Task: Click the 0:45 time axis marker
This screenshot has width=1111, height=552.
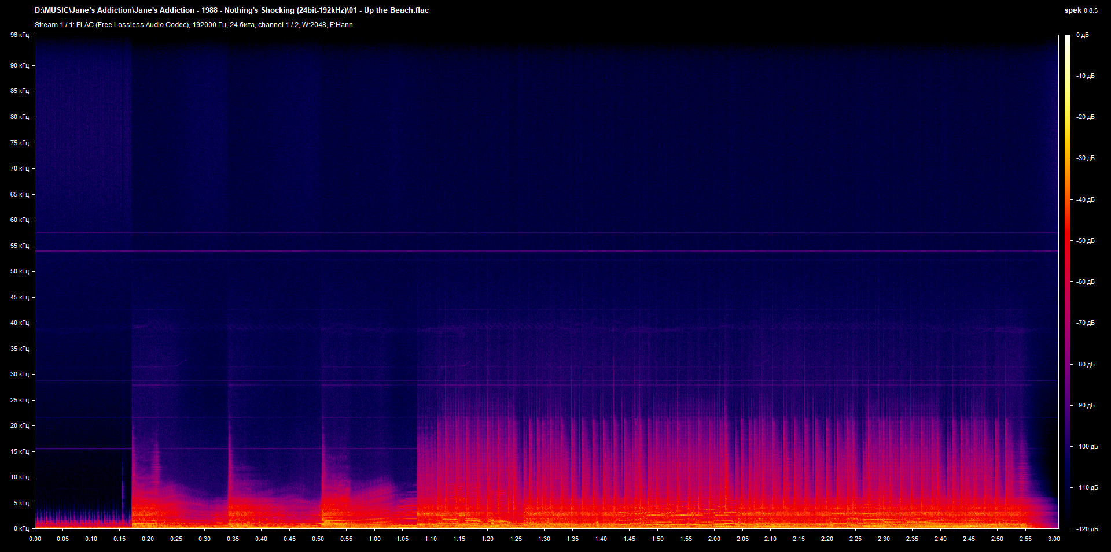Action: pos(289,539)
